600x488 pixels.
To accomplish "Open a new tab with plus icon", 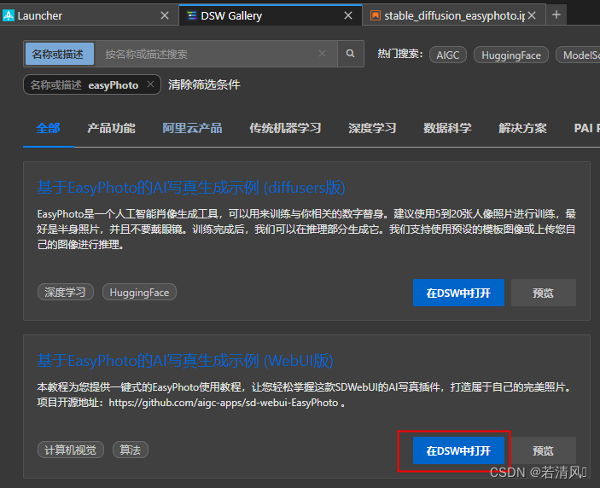I will 556,15.
